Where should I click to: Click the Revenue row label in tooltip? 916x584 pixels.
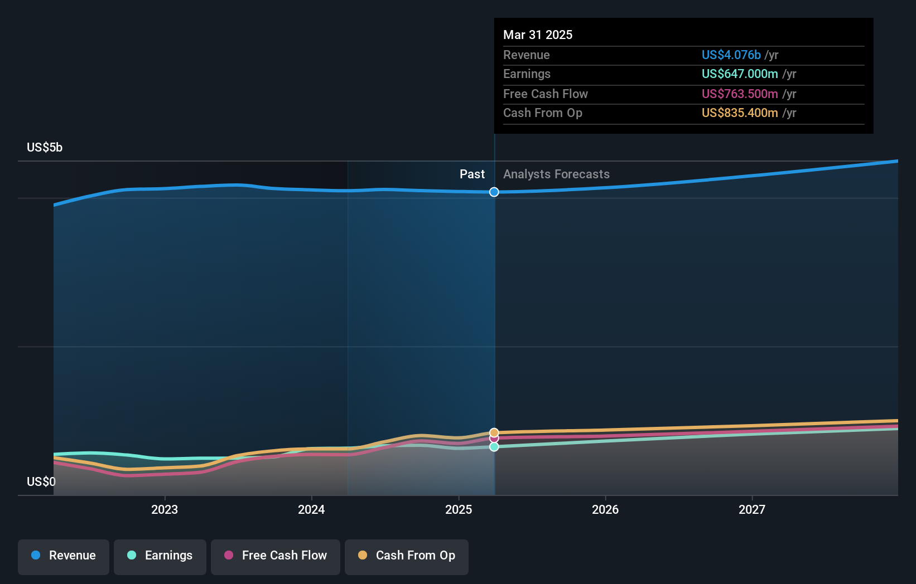click(x=526, y=55)
